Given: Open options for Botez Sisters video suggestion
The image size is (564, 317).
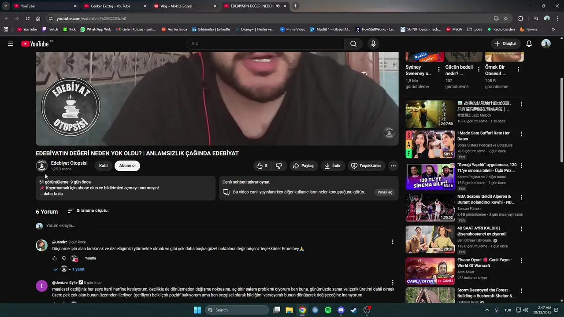Looking at the screenshot, I should tap(521, 134).
